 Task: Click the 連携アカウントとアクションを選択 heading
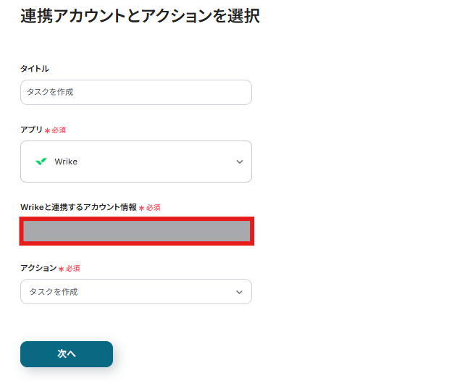coord(140,16)
